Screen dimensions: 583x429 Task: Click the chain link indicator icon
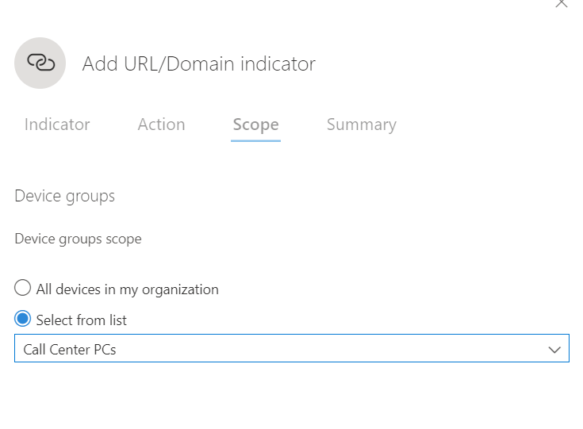pos(40,63)
